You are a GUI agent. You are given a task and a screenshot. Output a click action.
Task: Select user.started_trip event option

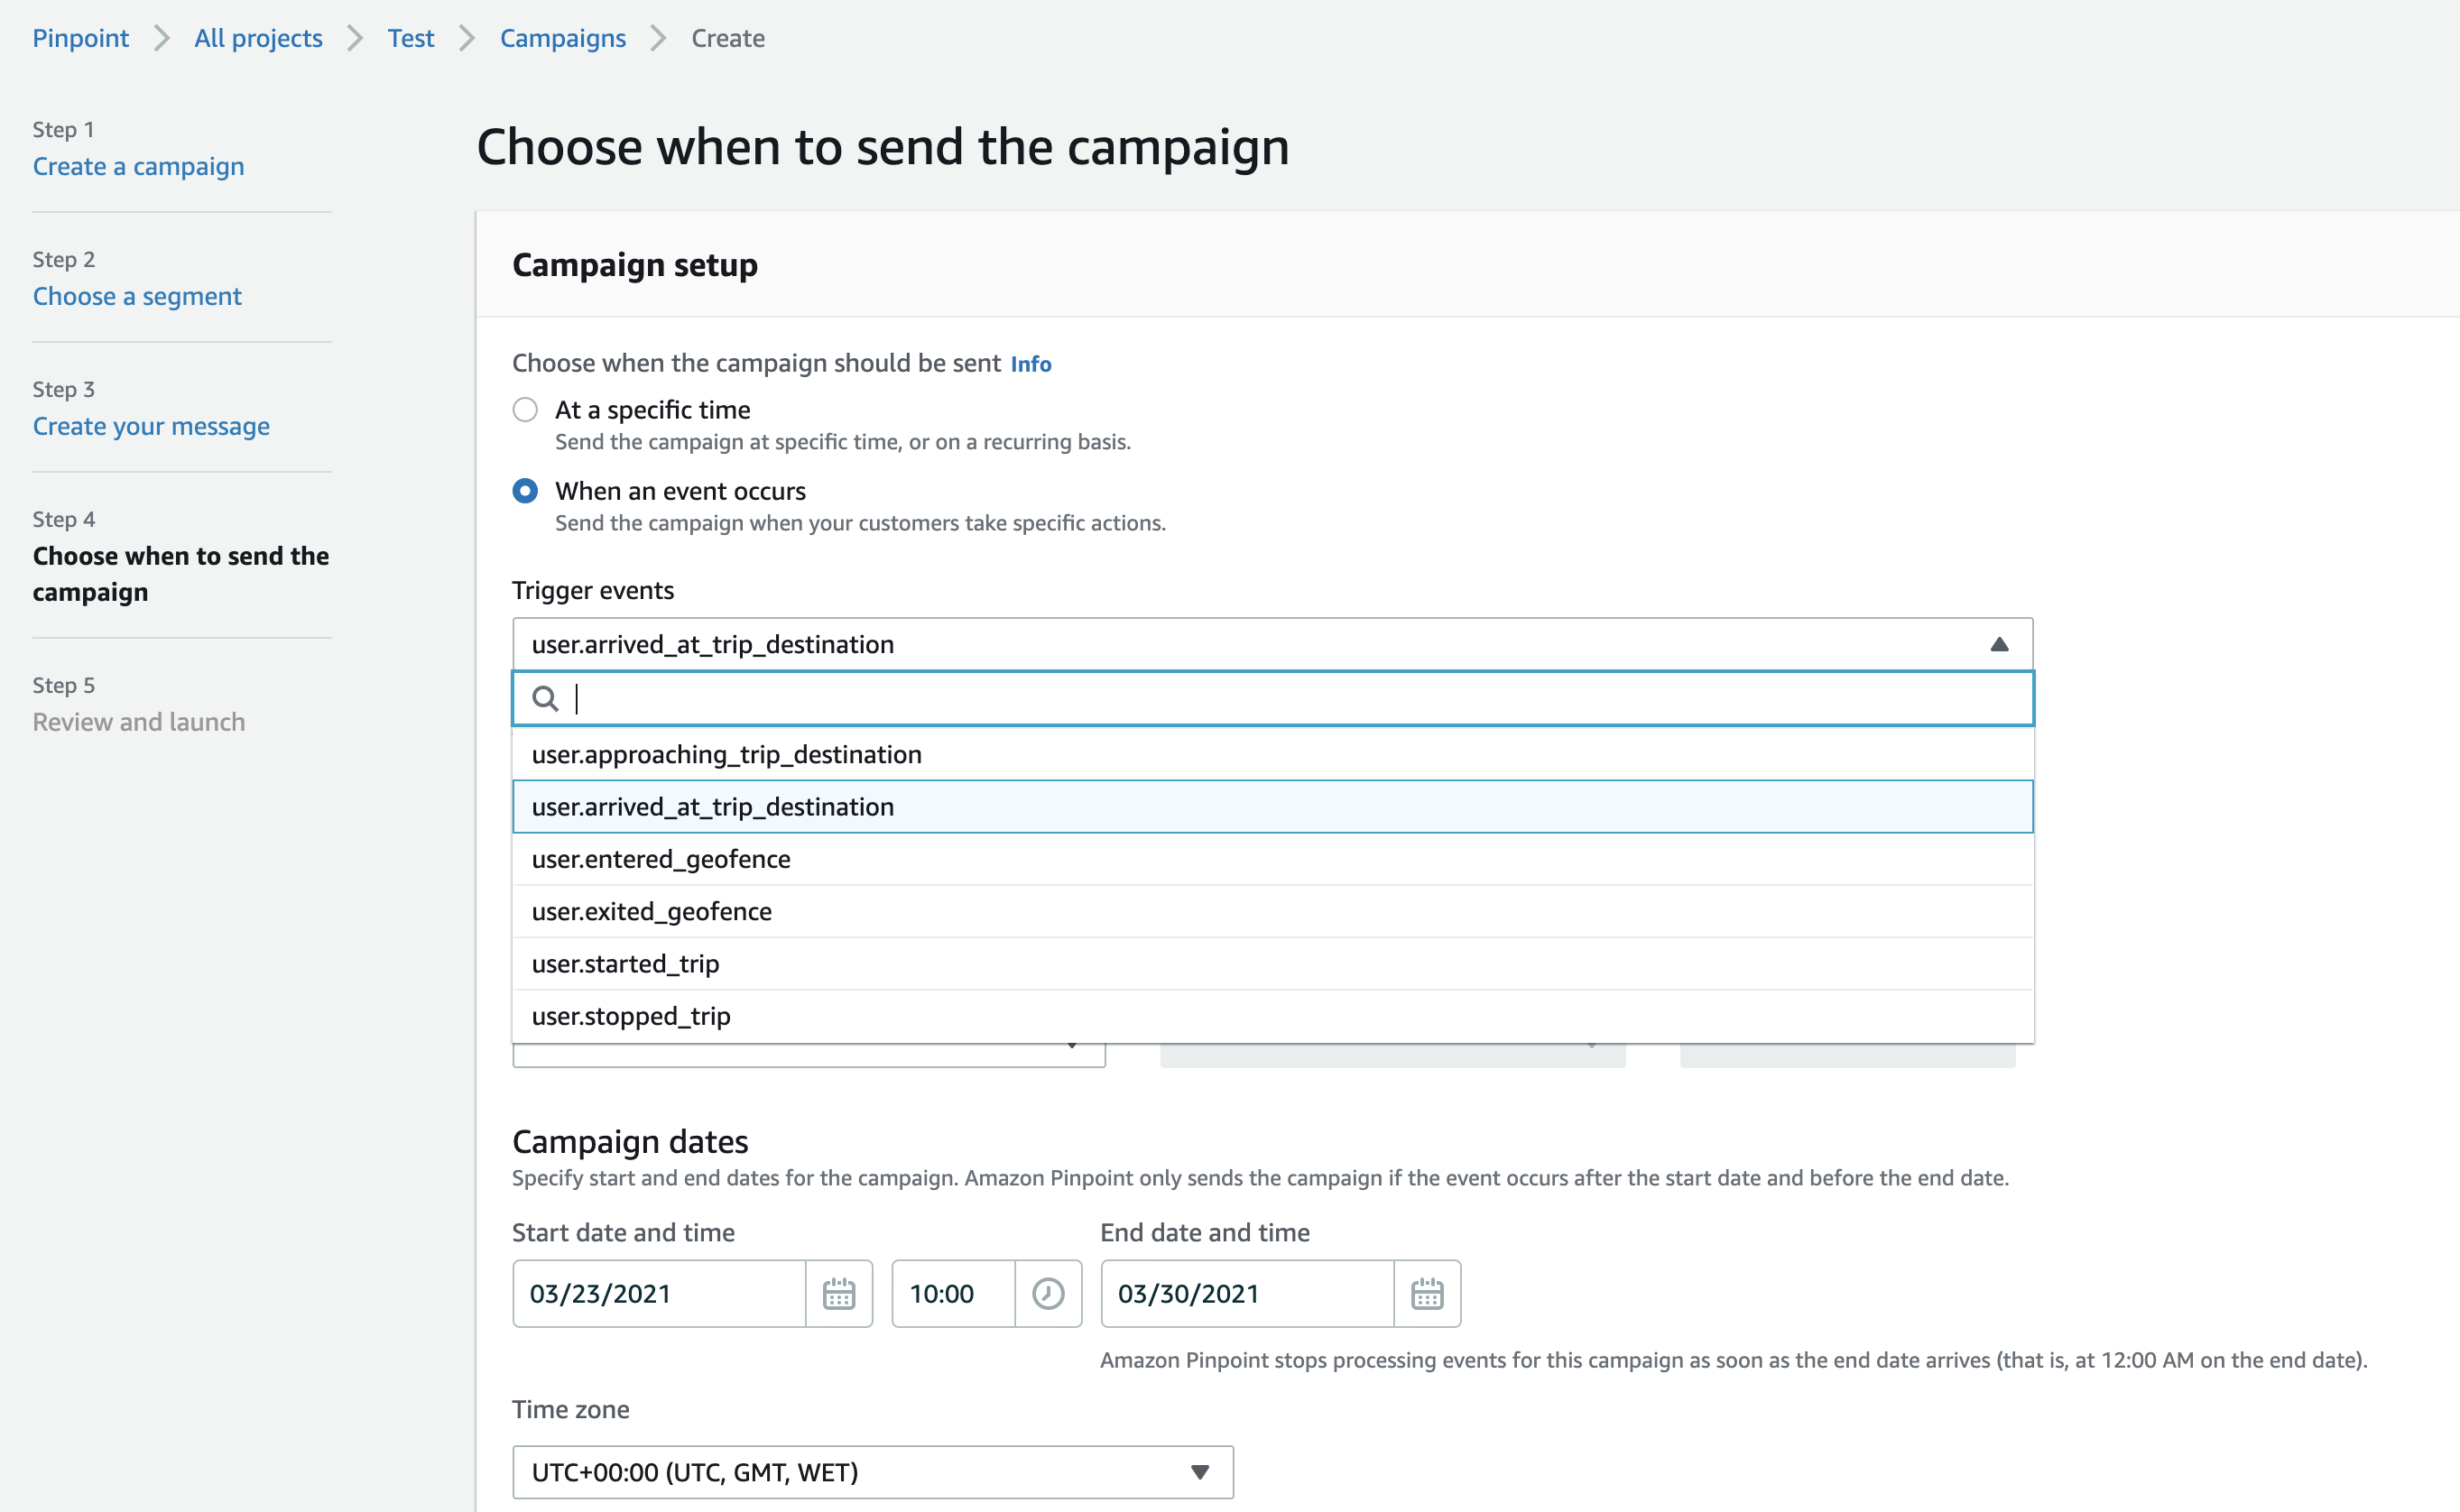[x=626, y=964]
